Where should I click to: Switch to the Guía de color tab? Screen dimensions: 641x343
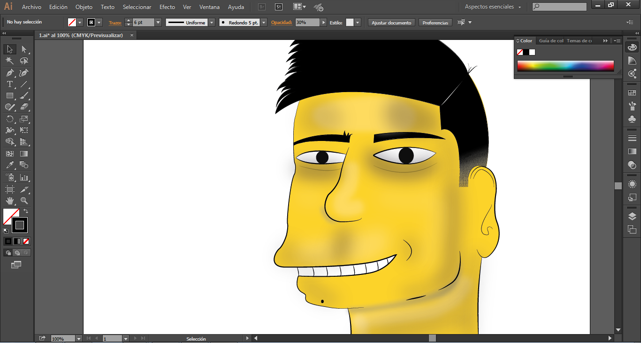(551, 41)
